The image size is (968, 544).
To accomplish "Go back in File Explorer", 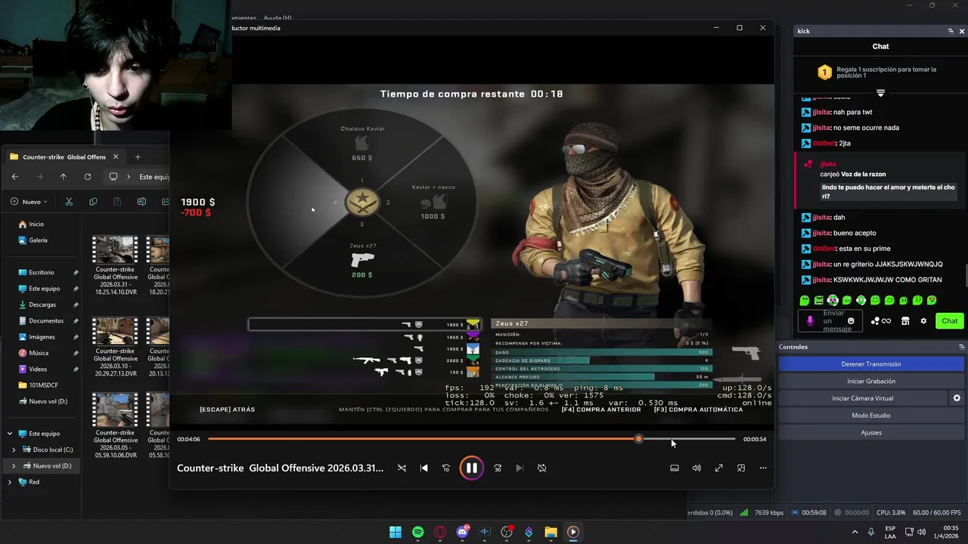I will pyautogui.click(x=15, y=177).
